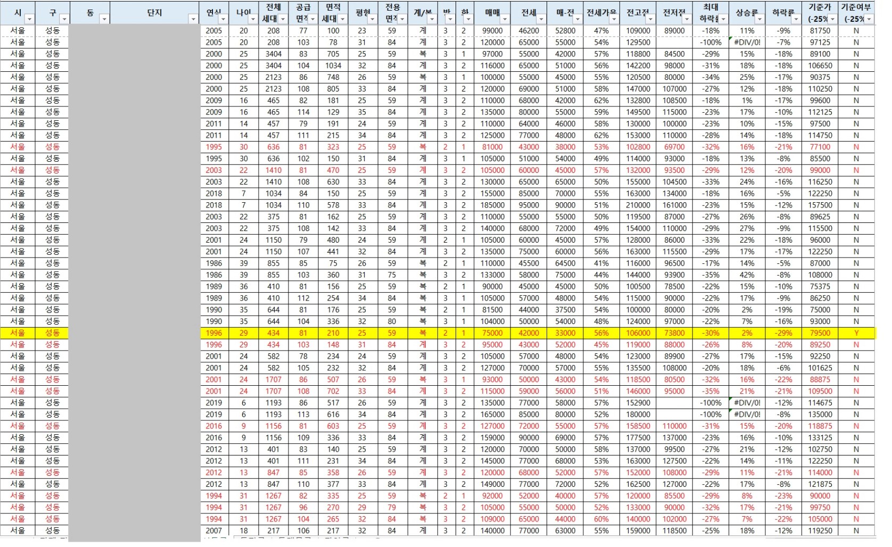
Task: Open the 단지 column filter dropdown
Action: click(x=193, y=19)
